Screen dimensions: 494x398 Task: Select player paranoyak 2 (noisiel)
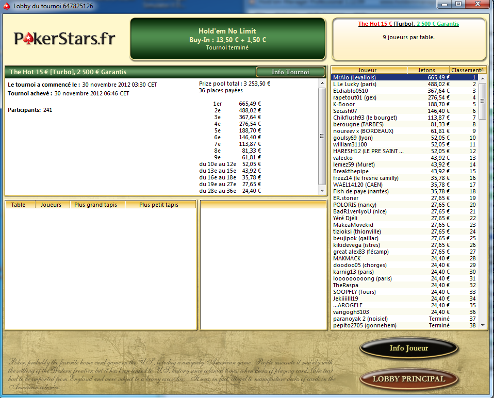405,319
